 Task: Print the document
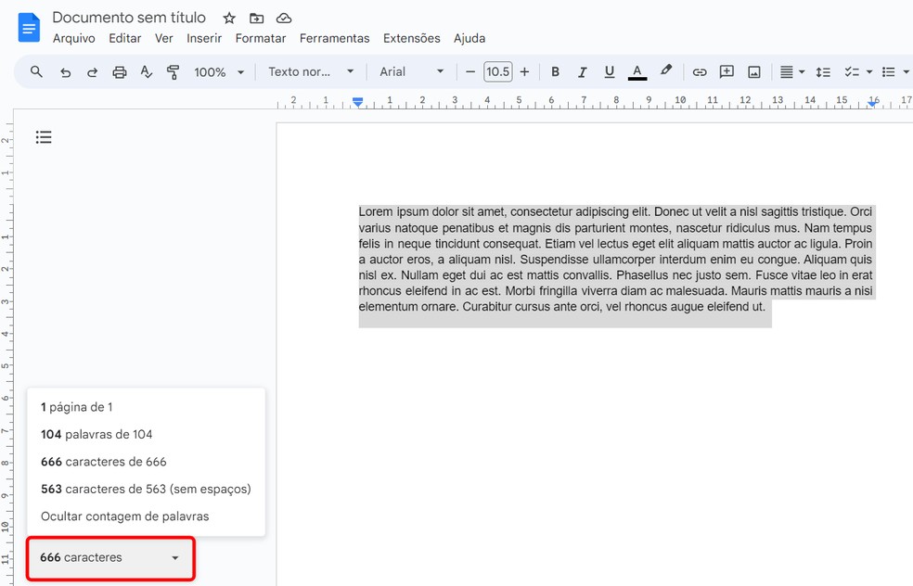(120, 72)
